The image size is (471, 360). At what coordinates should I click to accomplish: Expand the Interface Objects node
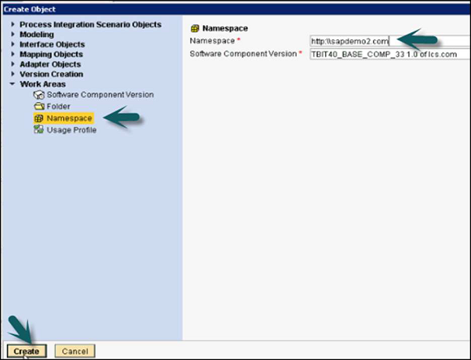[x=13, y=45]
